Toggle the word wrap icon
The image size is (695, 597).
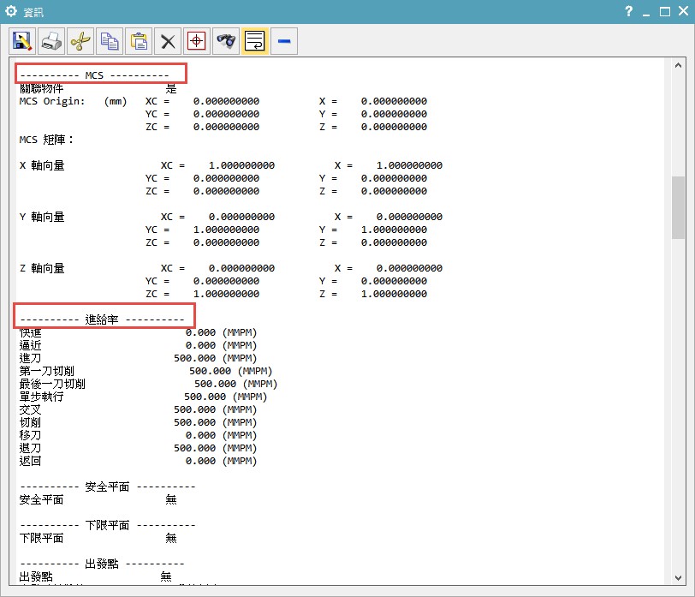point(255,41)
